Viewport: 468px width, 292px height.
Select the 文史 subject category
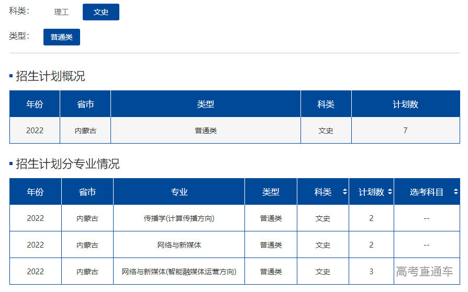(x=101, y=12)
